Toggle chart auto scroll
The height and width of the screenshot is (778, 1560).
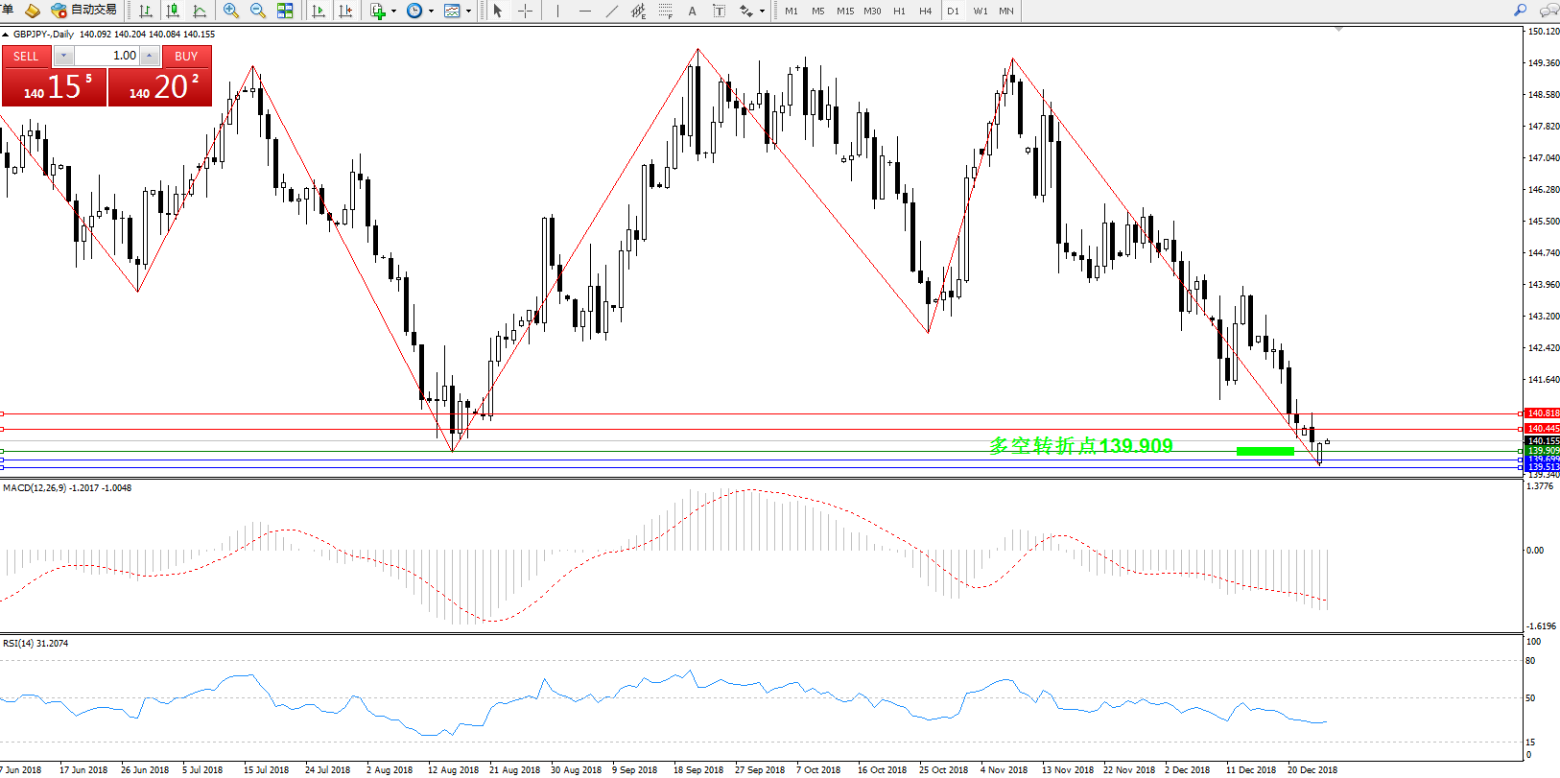(319, 11)
